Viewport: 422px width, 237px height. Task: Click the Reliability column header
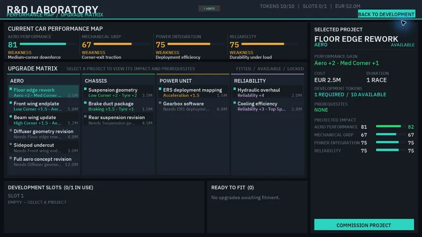click(250, 81)
